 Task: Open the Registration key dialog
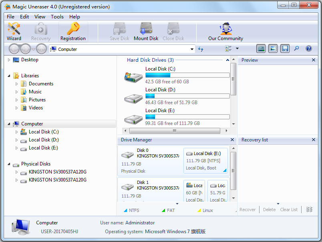tap(73, 32)
